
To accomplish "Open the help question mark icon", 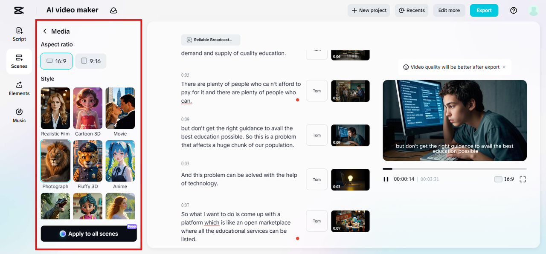I will point(514,10).
